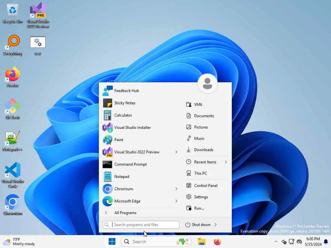Click the user account picture

click(x=207, y=84)
